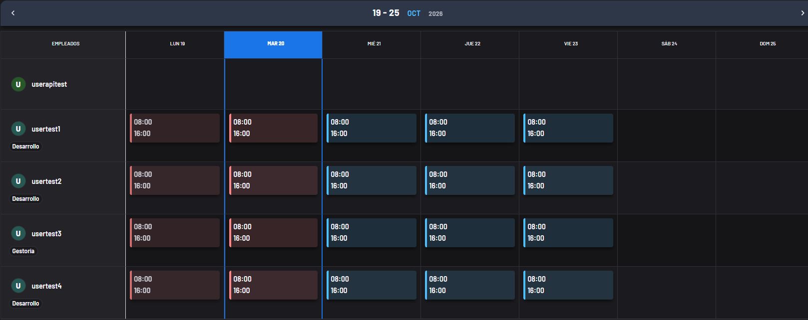808x320 pixels.
Task: Click the usertest1 avatar icon
Action: 18,129
